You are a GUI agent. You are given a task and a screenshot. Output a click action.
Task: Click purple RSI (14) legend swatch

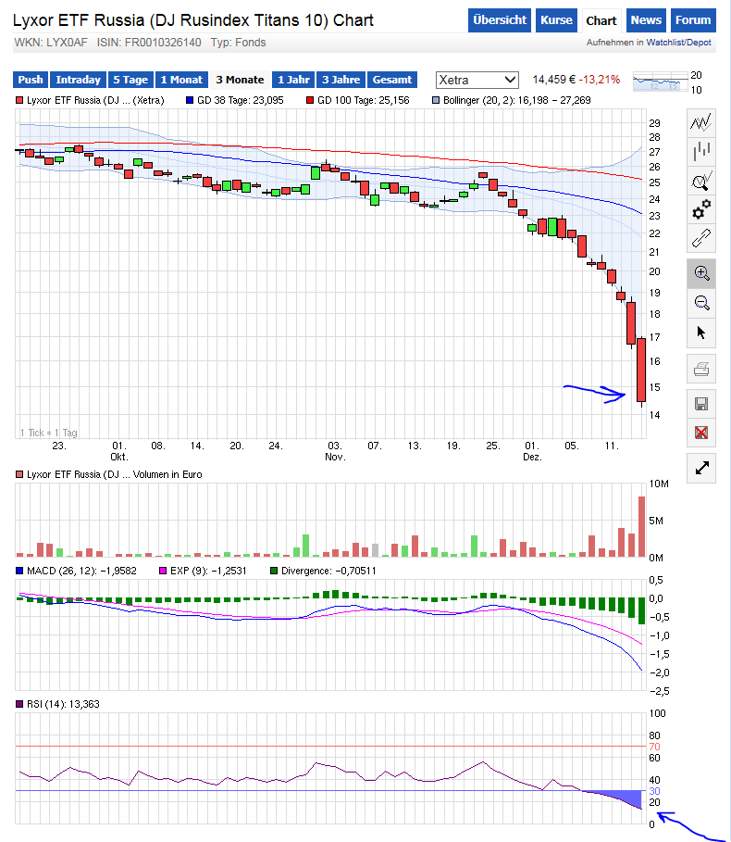[x=19, y=704]
